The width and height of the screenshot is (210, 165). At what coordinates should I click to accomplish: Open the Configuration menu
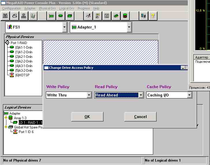coord(12,8)
